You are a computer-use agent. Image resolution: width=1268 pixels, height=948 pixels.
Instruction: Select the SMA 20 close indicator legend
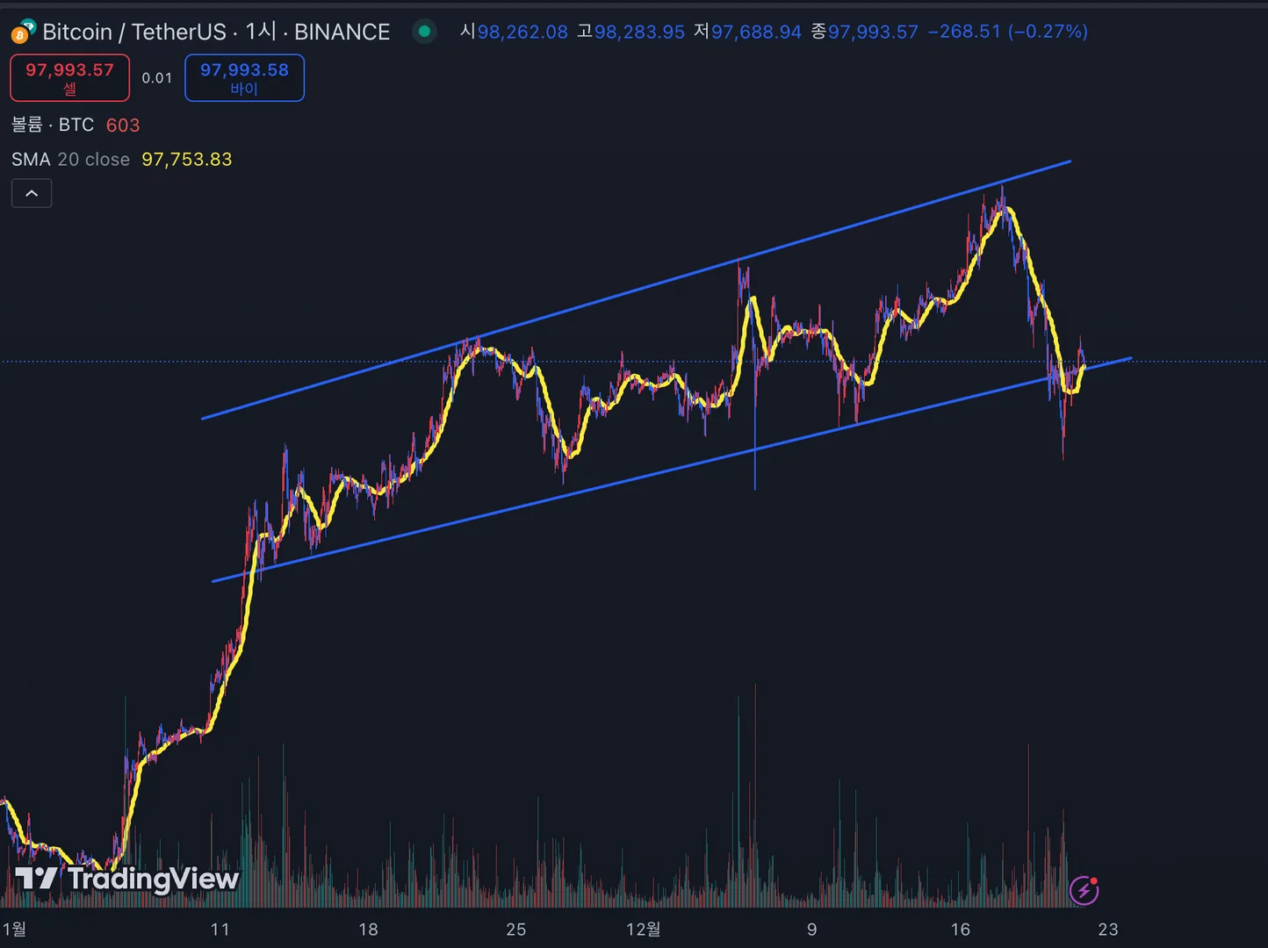coord(70,159)
